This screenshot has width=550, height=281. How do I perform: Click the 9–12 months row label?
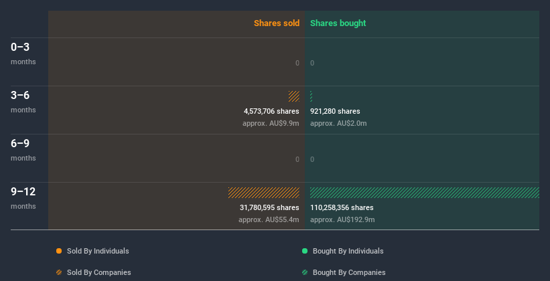23,198
